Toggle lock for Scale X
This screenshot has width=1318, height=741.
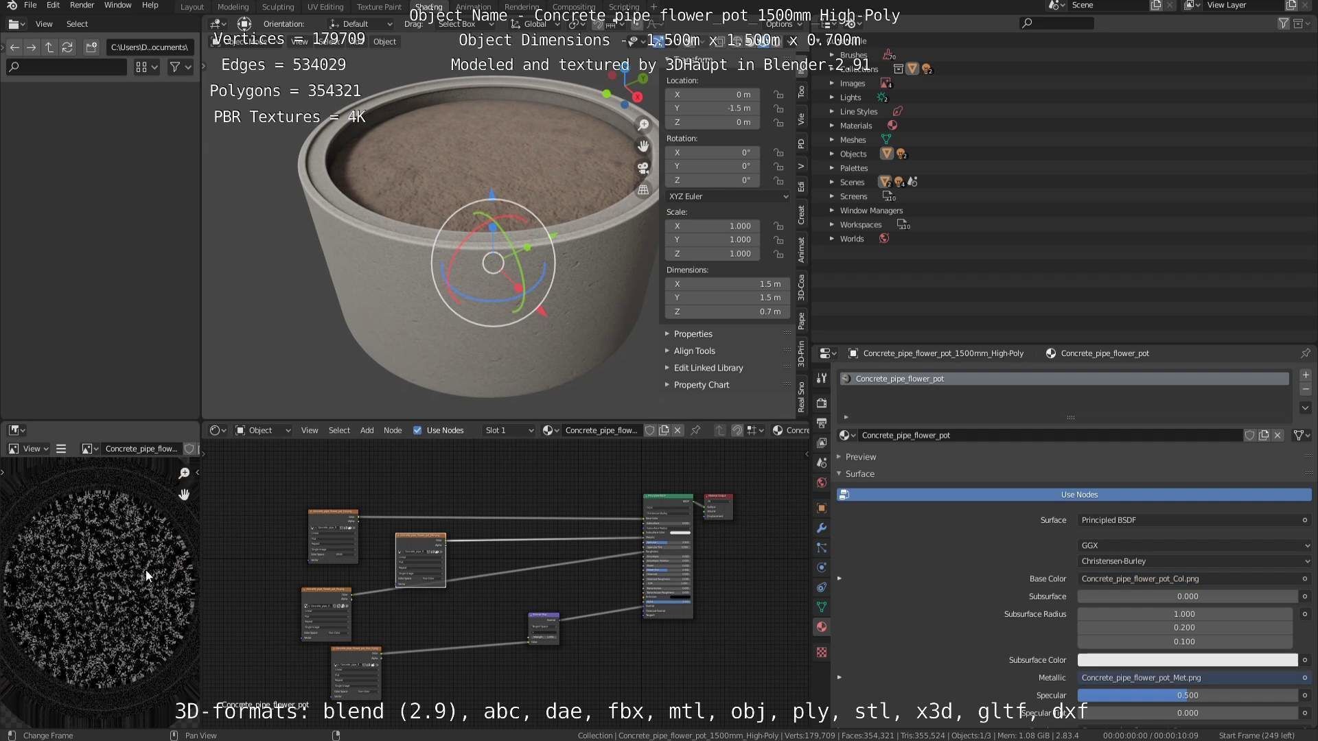coord(778,226)
